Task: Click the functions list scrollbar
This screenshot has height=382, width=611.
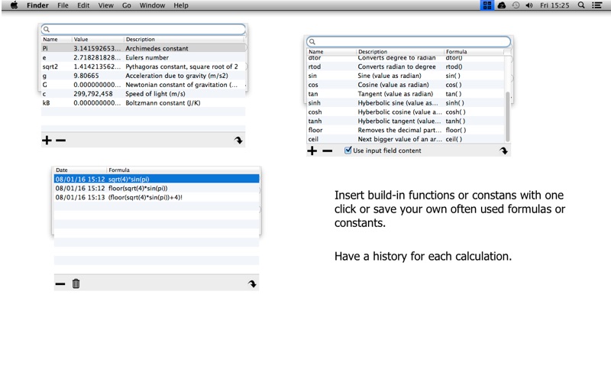Action: coord(507,117)
